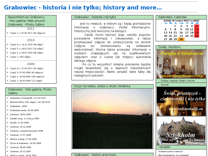Select red-marked day 5 in the calendar
This screenshot has height=156, width=208.
pos(197,26)
